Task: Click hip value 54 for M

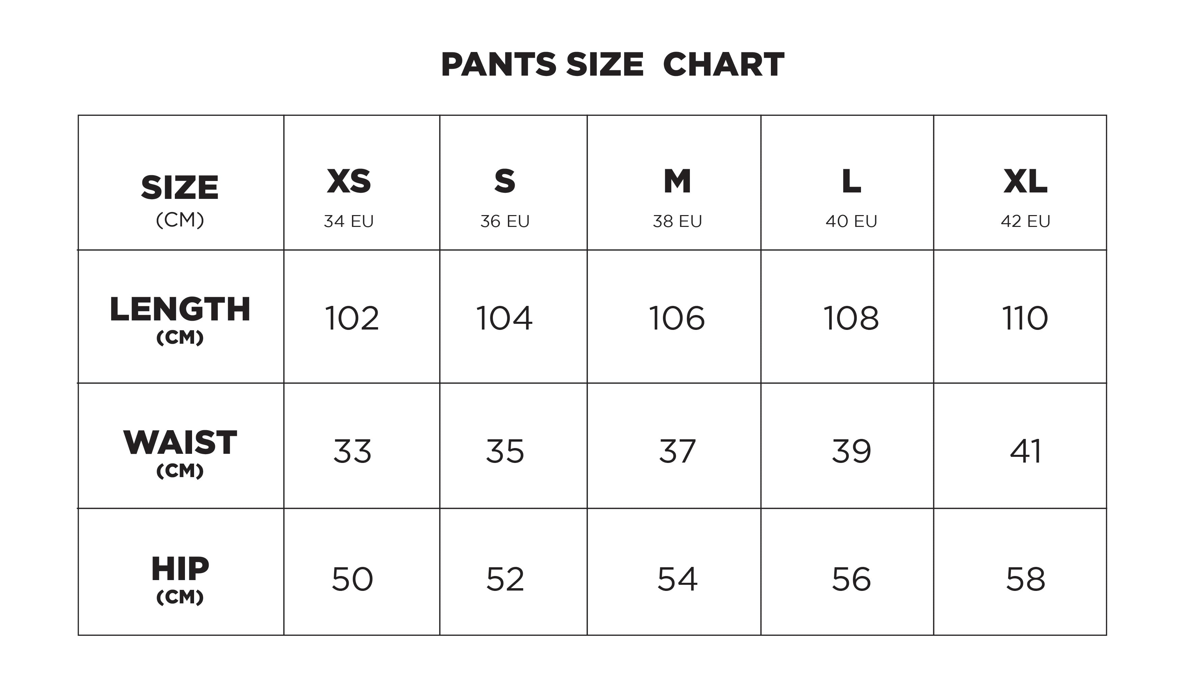Action: (677, 579)
